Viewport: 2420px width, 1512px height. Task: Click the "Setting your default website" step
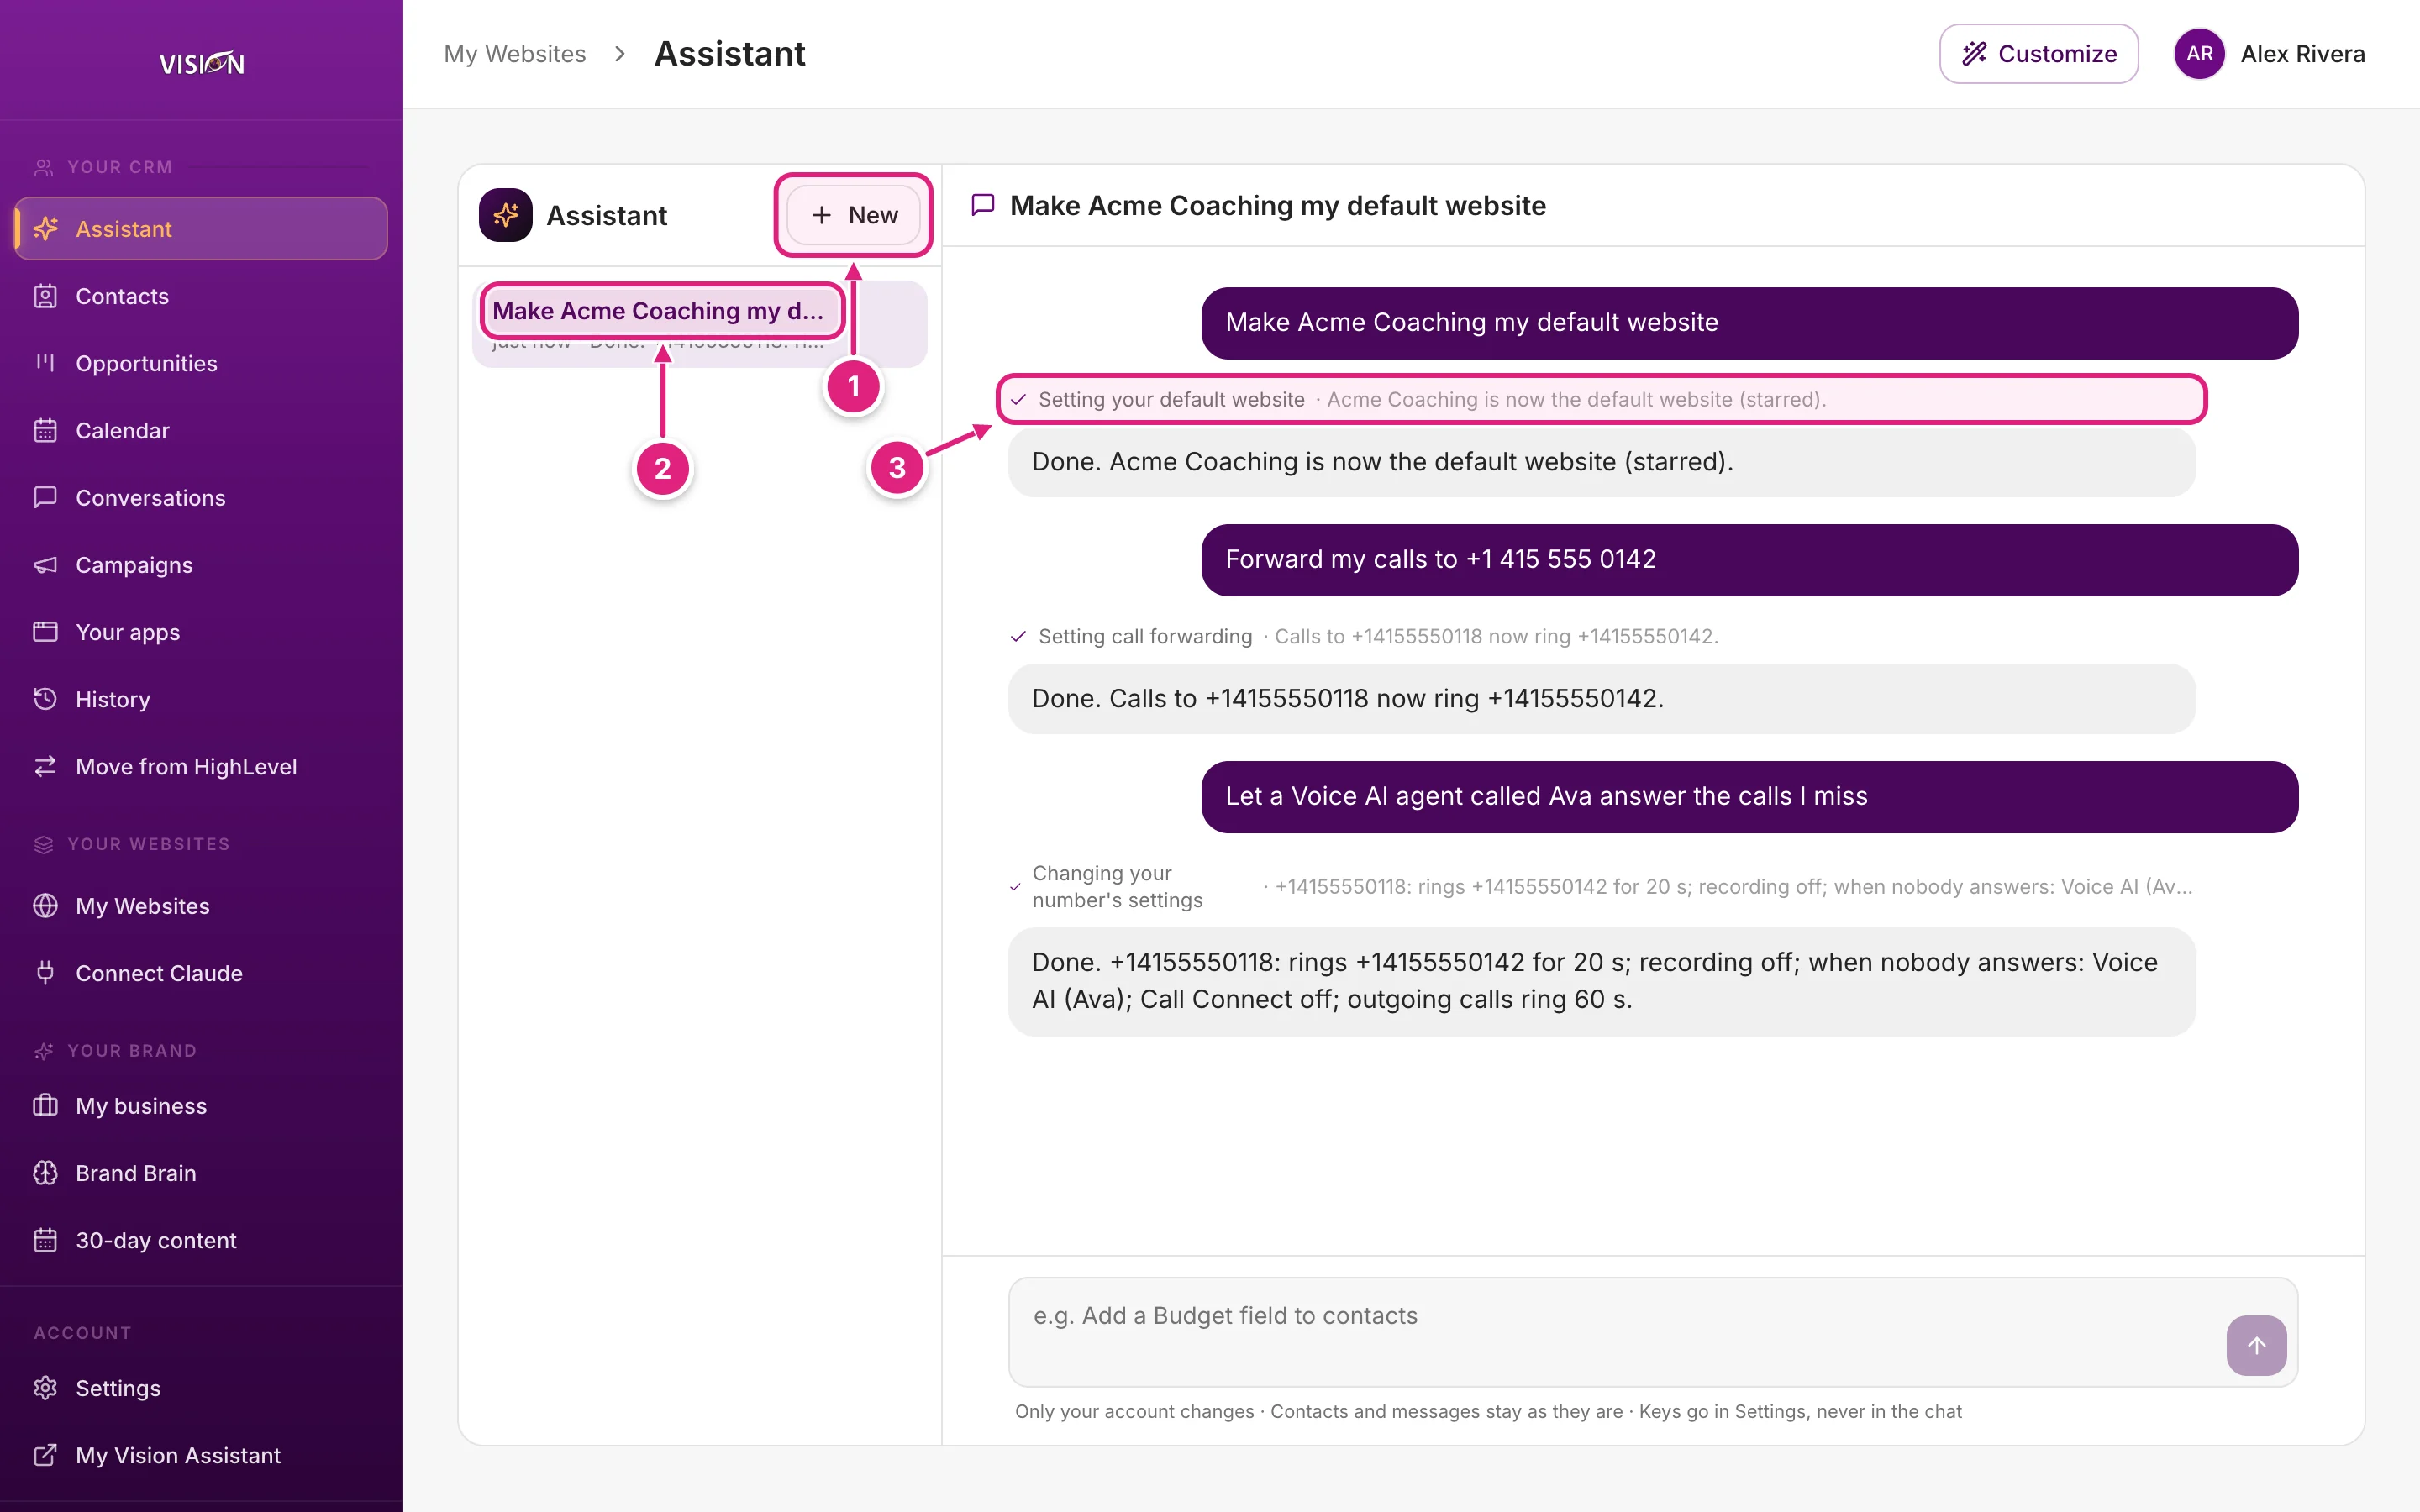[1601, 399]
